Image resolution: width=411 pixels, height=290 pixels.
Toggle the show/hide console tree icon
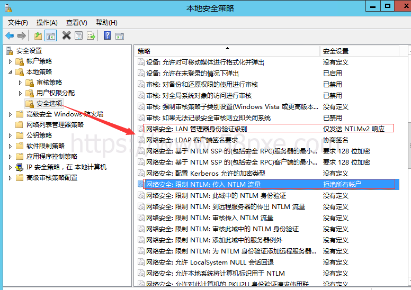[x=51, y=36]
